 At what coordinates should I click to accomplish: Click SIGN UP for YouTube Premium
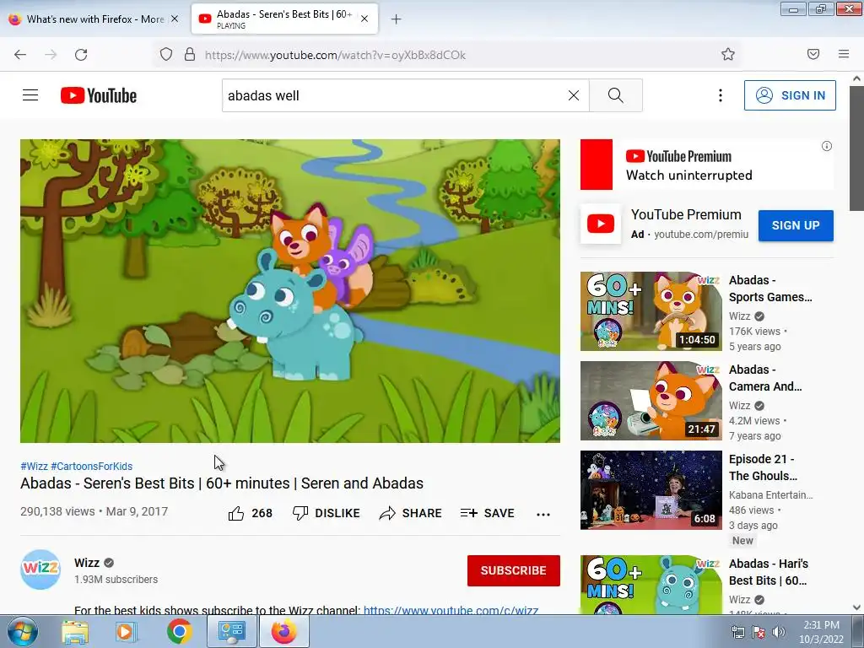(796, 225)
